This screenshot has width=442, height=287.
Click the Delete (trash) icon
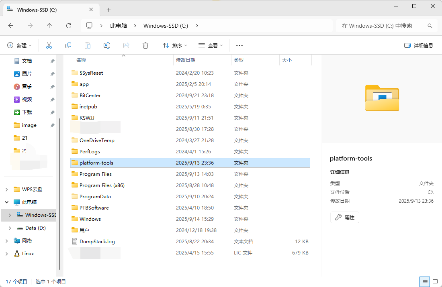[x=145, y=45]
